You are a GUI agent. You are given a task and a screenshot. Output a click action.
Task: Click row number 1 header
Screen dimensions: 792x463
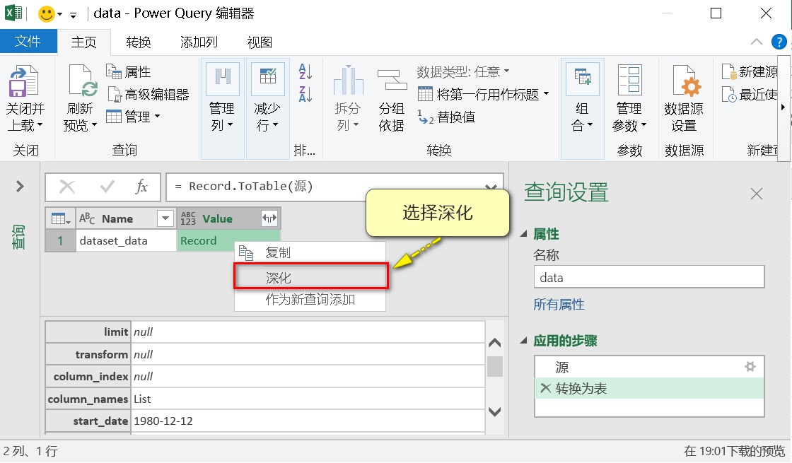[60, 241]
